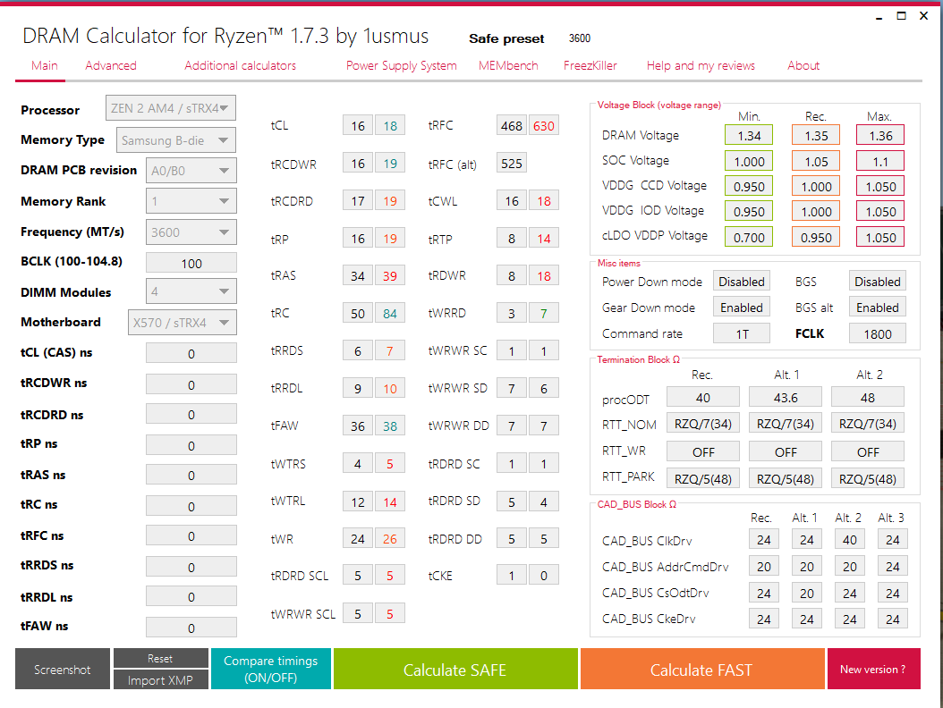
Task: Open the About tab
Action: [x=803, y=65]
